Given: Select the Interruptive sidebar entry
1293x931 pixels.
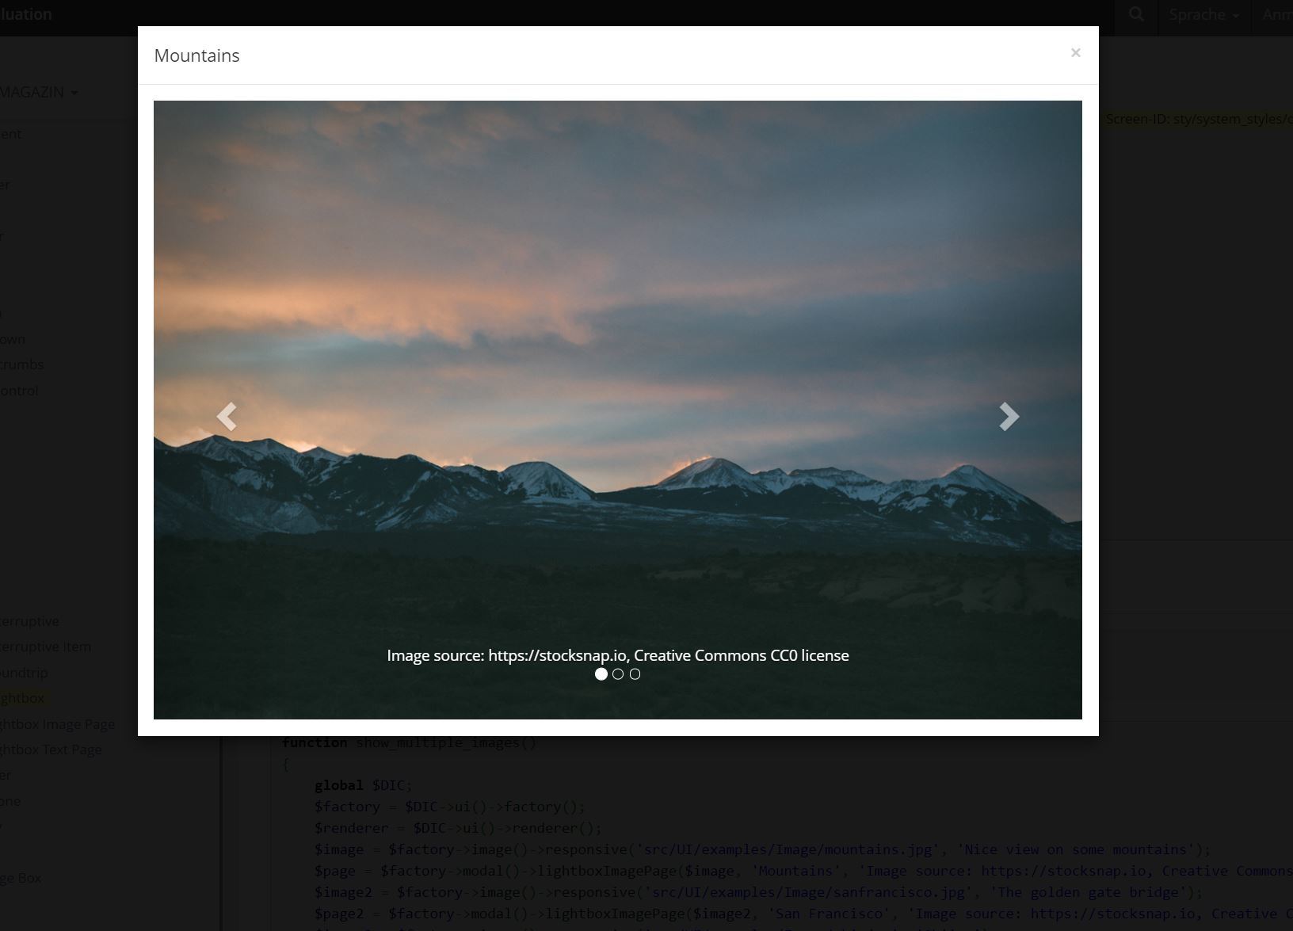Looking at the screenshot, I should click(x=29, y=621).
